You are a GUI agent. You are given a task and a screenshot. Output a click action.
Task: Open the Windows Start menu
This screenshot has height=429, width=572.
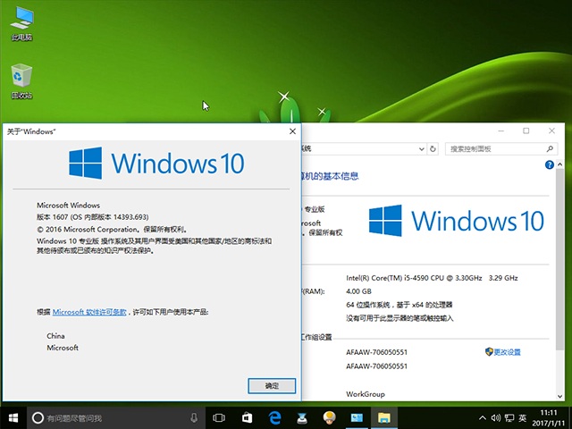pyautogui.click(x=13, y=417)
